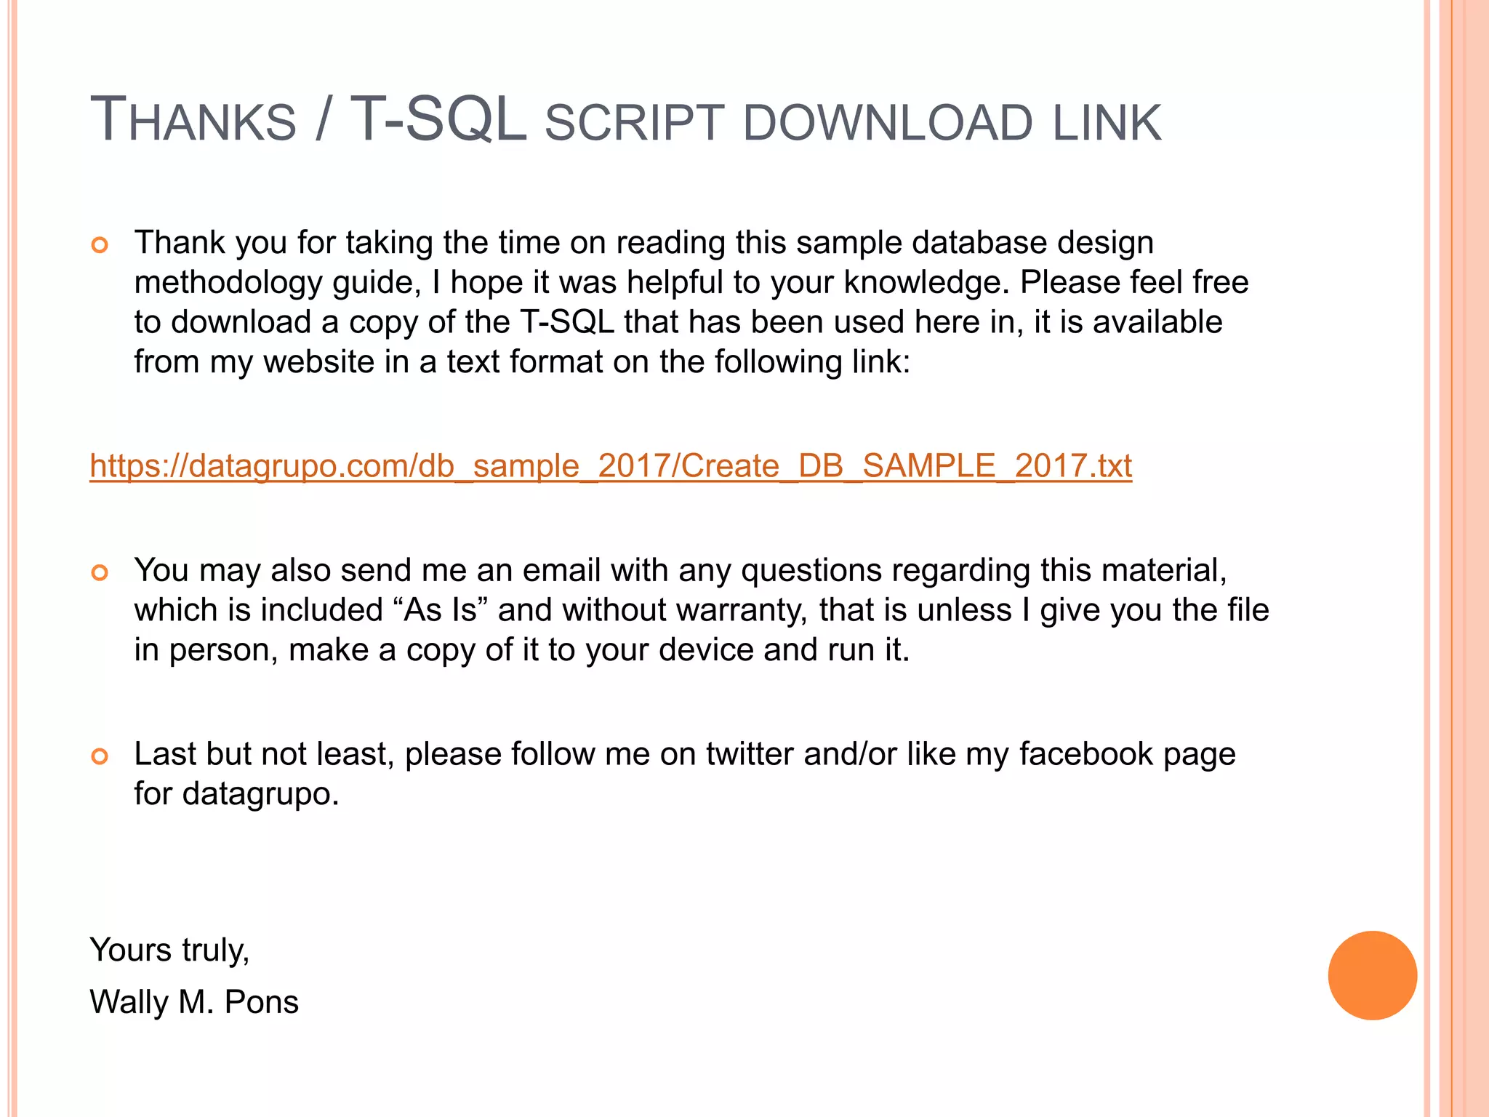Click the paragraph starting "Thank you for taking"
Viewport: 1489px width, 1117px height.
pyautogui.click(x=691, y=302)
